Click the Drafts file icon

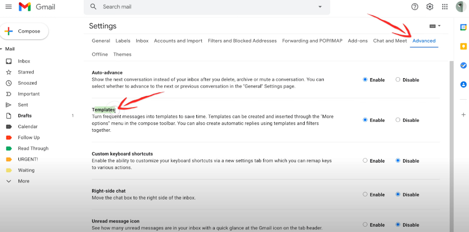(x=8, y=115)
